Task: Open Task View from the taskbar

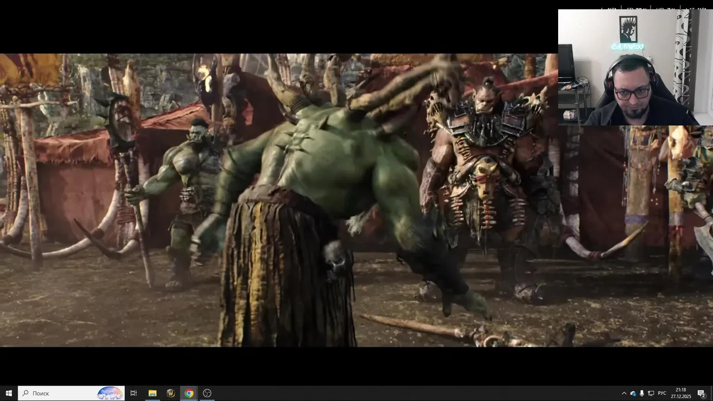Action: [134, 393]
